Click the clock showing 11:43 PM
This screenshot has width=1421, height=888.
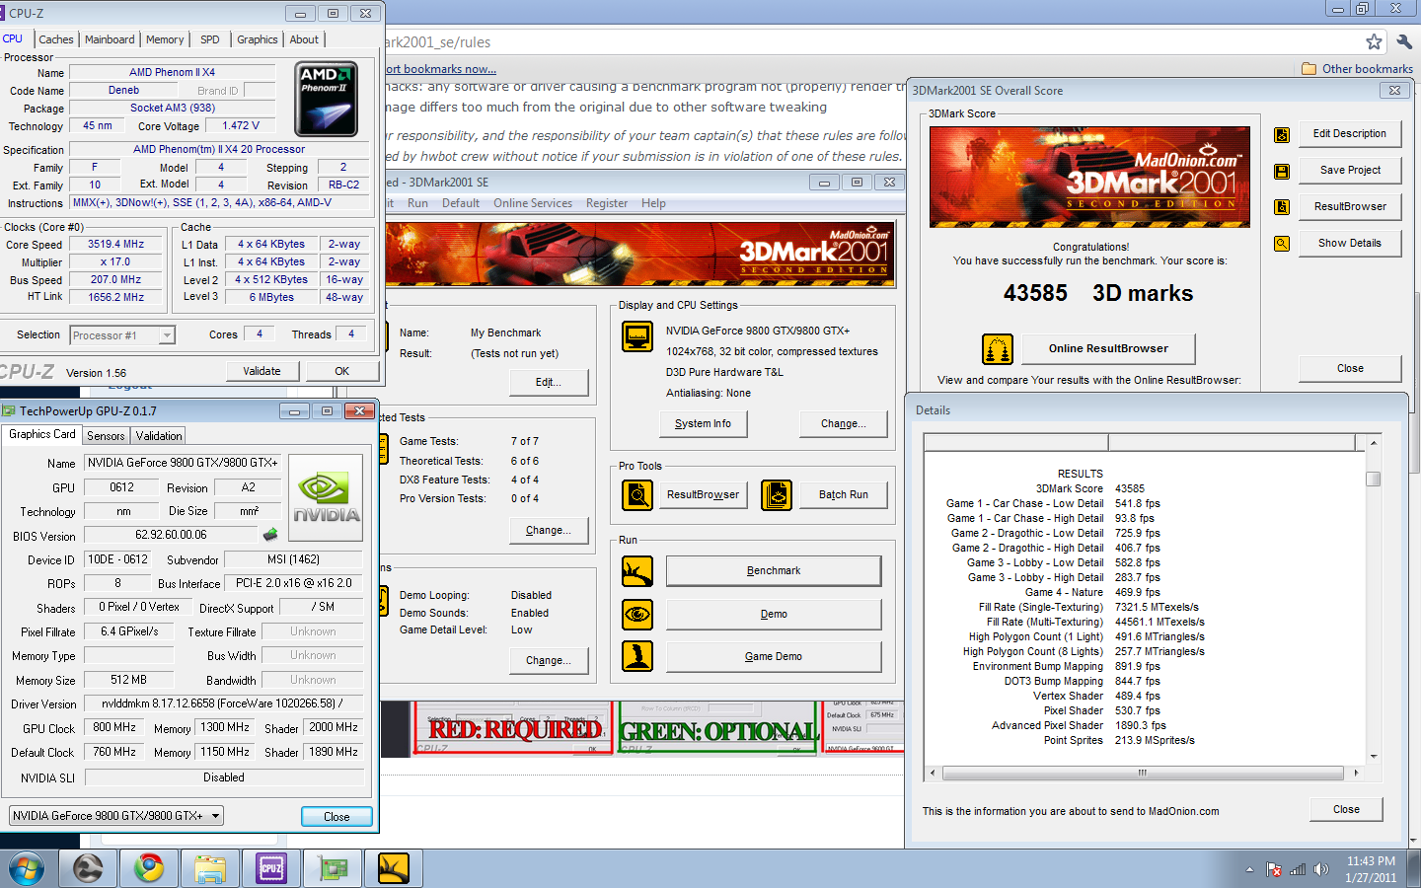click(x=1371, y=861)
